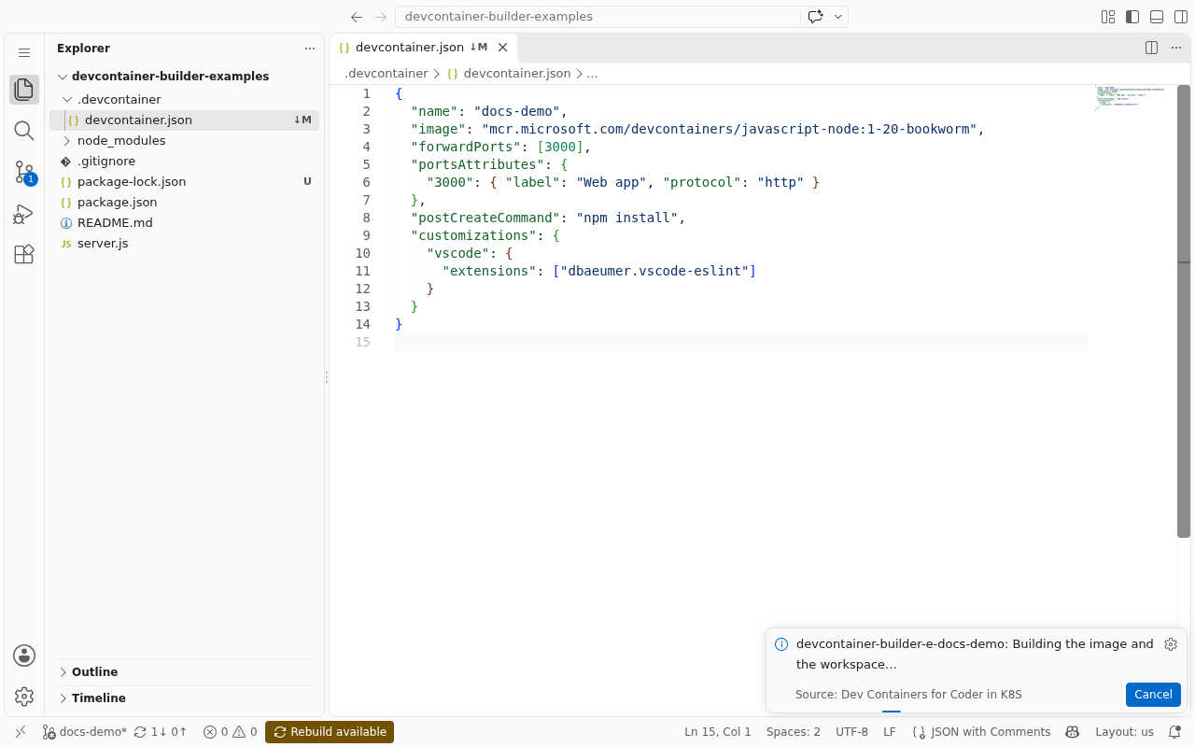Open the docs-demo branch picker
The width and height of the screenshot is (1195, 747).
point(84,732)
